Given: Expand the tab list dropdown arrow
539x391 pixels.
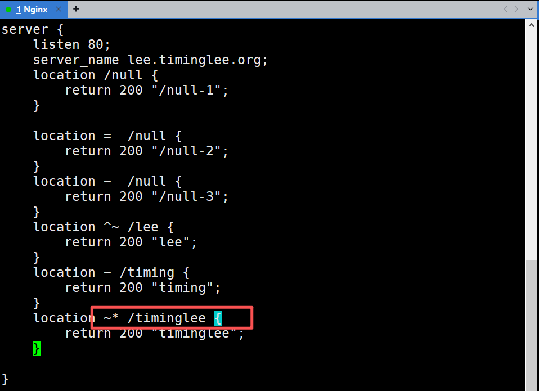Looking at the screenshot, I should pos(531,9).
